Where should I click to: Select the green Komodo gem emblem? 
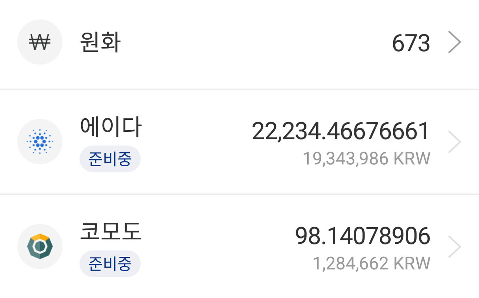coord(40,246)
